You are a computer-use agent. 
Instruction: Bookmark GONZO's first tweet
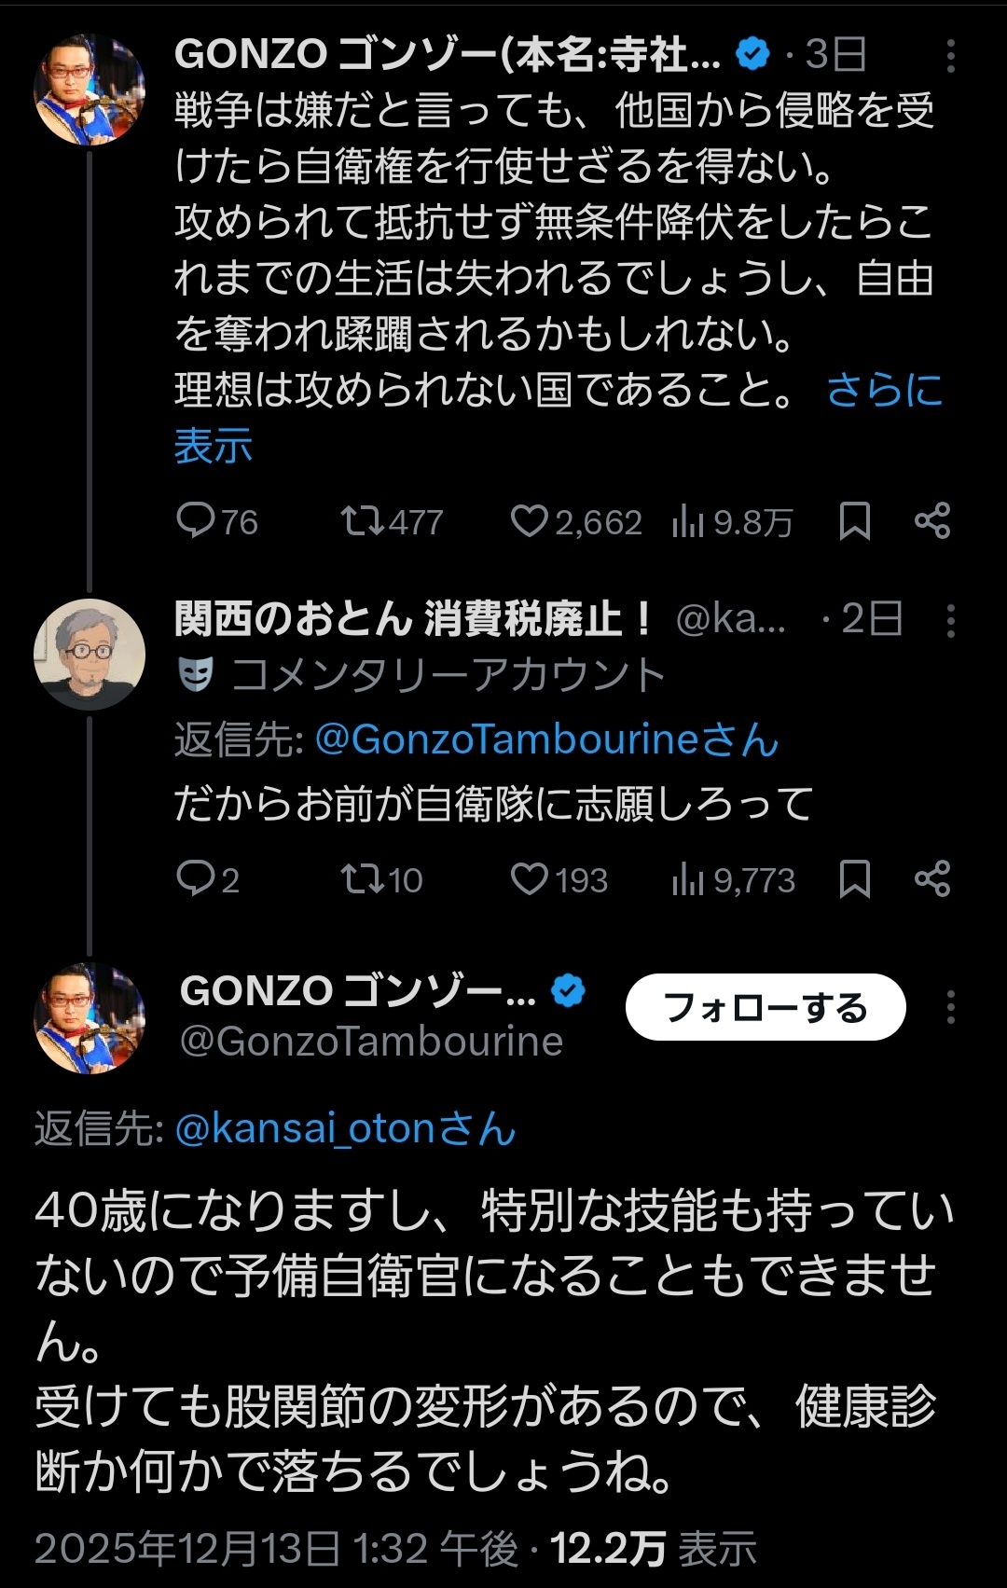click(x=854, y=520)
